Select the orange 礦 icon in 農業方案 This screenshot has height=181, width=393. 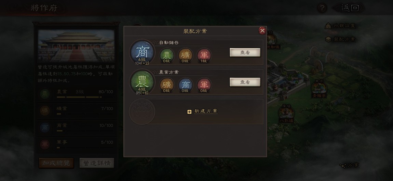pos(166,85)
